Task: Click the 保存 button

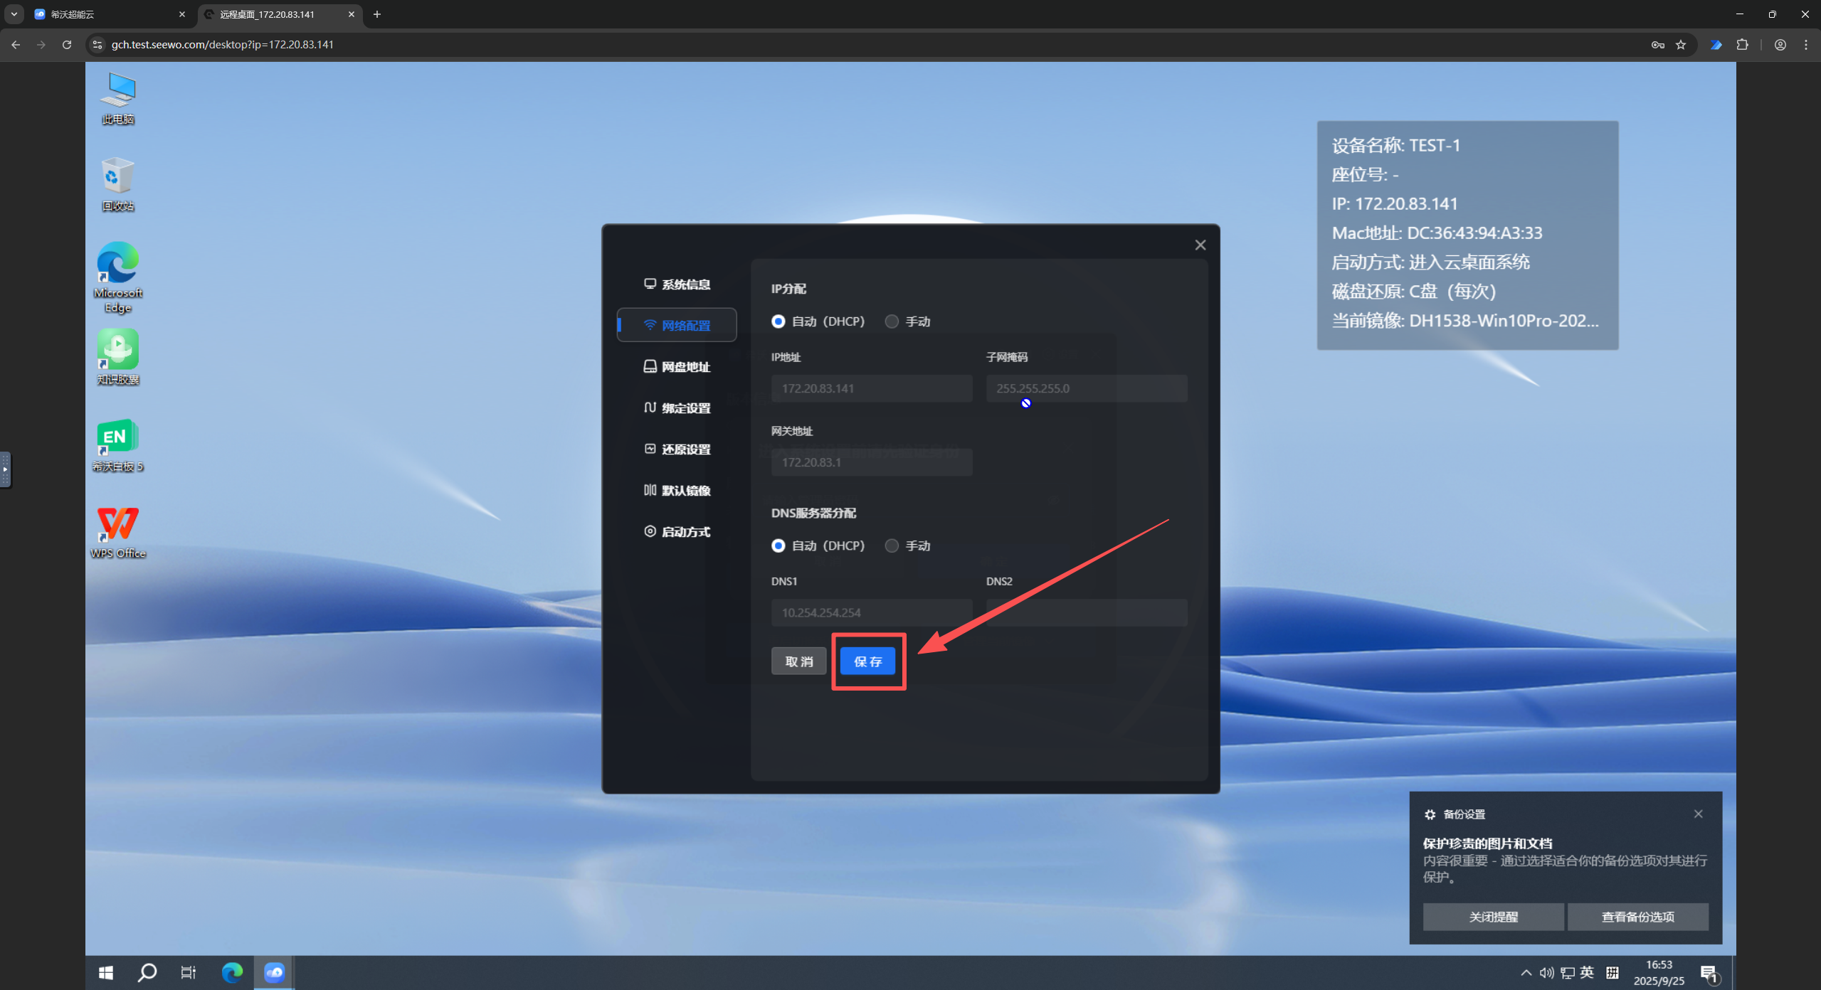Action: [x=867, y=661]
